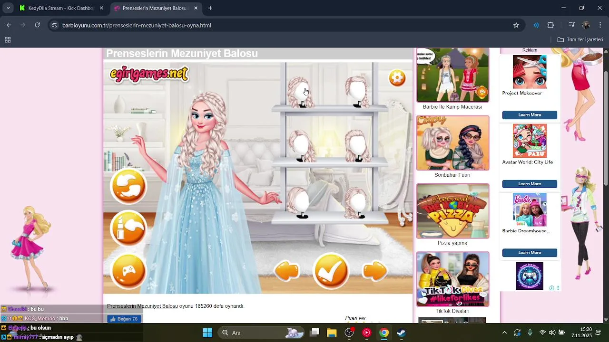609x342 pixels.
Task: Click Learn More under Avatar World: City Life
Action: pyautogui.click(x=530, y=184)
